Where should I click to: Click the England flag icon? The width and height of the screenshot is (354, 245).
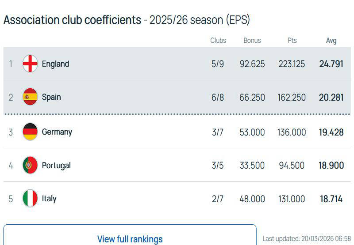coord(30,64)
